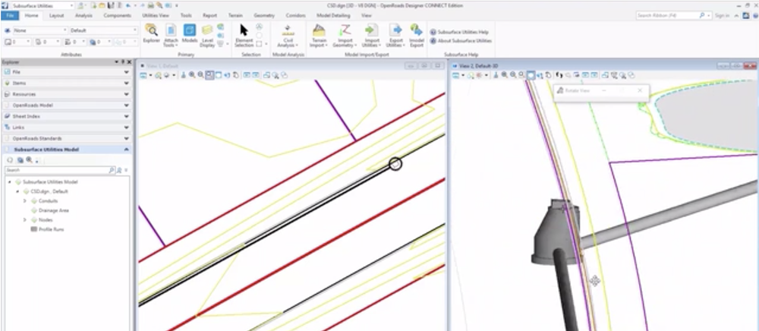Viewport: 759px width, 331px height.
Task: Open the Civil Analysis tool
Action: (288, 35)
